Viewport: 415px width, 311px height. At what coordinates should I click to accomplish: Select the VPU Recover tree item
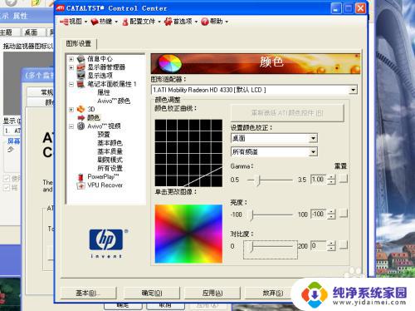pos(105,185)
